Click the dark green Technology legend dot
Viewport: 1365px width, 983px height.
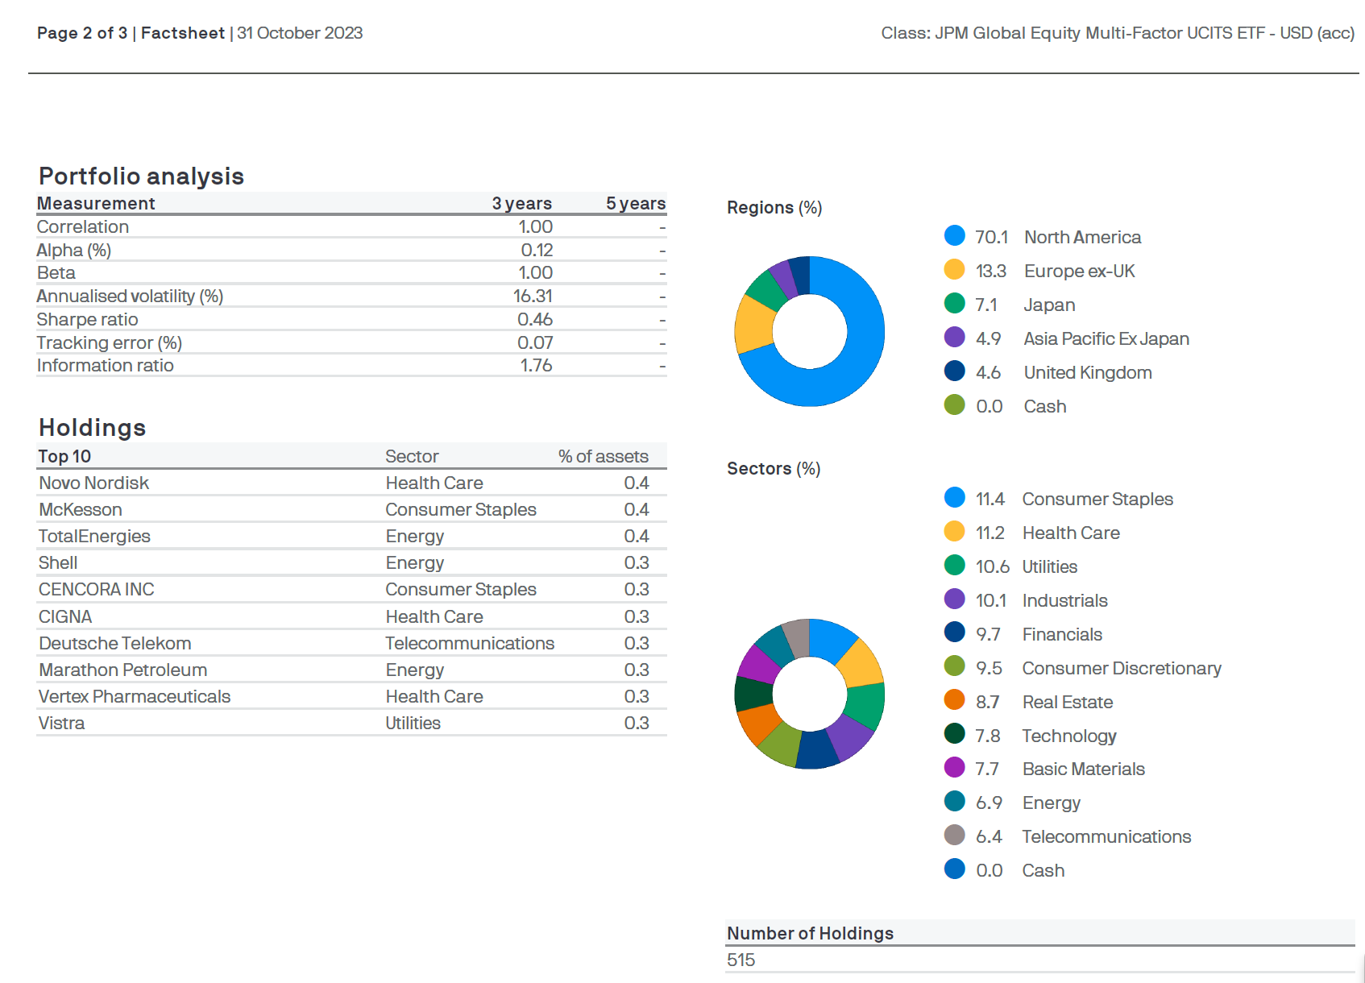[x=954, y=735]
